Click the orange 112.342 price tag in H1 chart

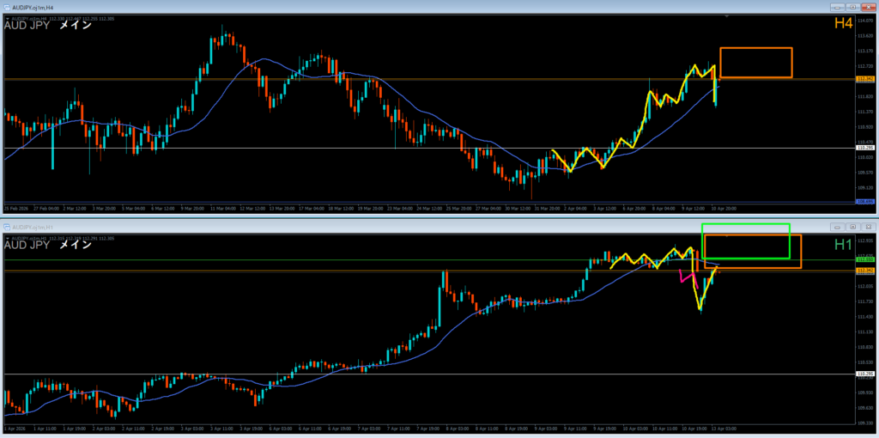pyautogui.click(x=865, y=271)
